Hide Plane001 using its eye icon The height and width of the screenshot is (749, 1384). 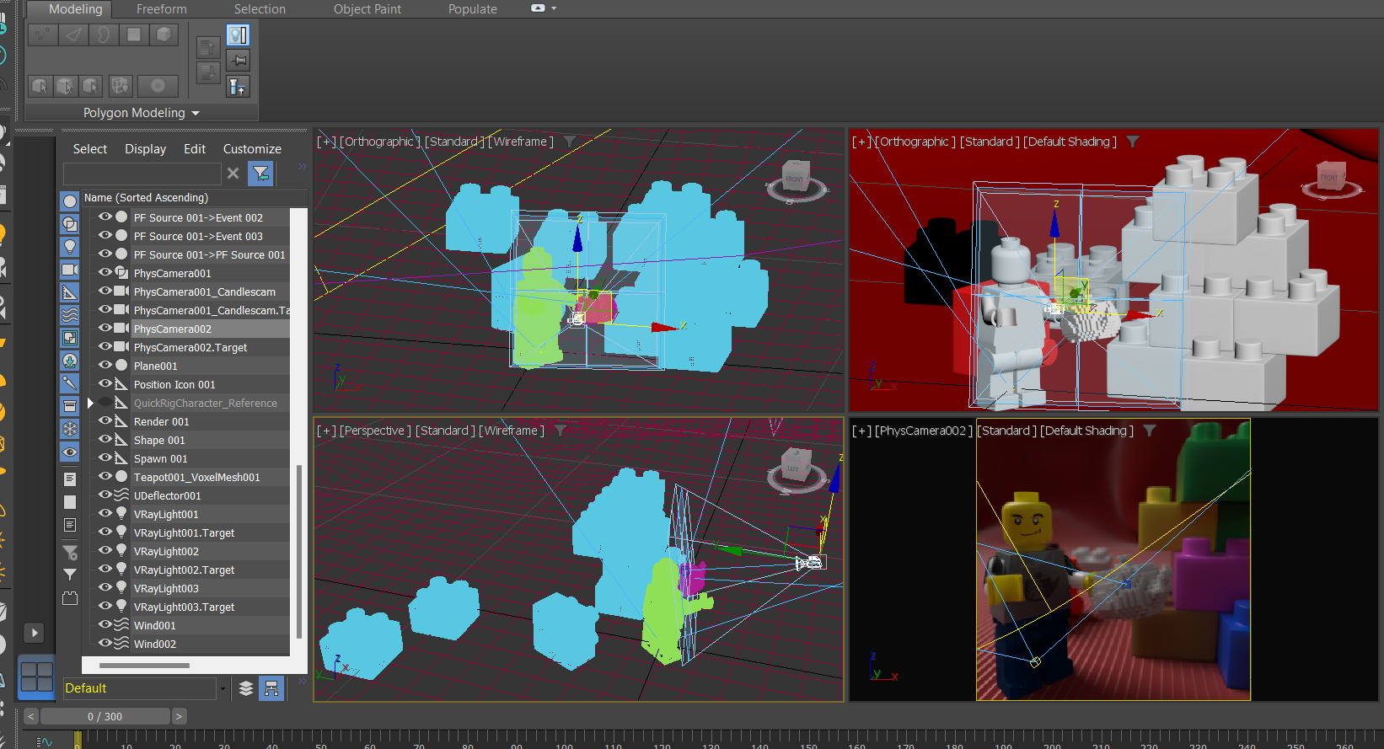(105, 365)
